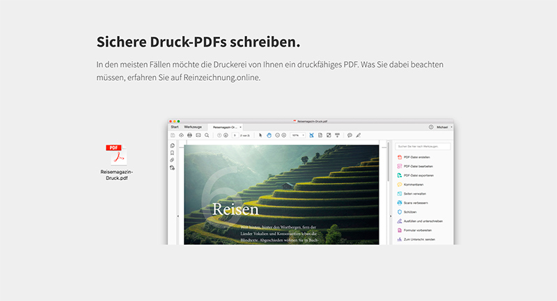The width and height of the screenshot is (557, 301).
Task: Click the Acrobat window title Reisemagazin-Druck.pdf
Action: tap(311, 121)
